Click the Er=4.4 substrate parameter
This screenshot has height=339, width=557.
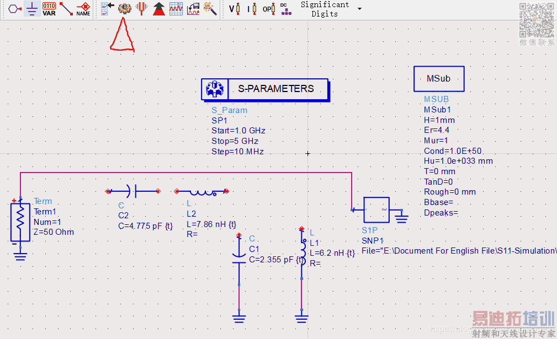pyautogui.click(x=436, y=130)
